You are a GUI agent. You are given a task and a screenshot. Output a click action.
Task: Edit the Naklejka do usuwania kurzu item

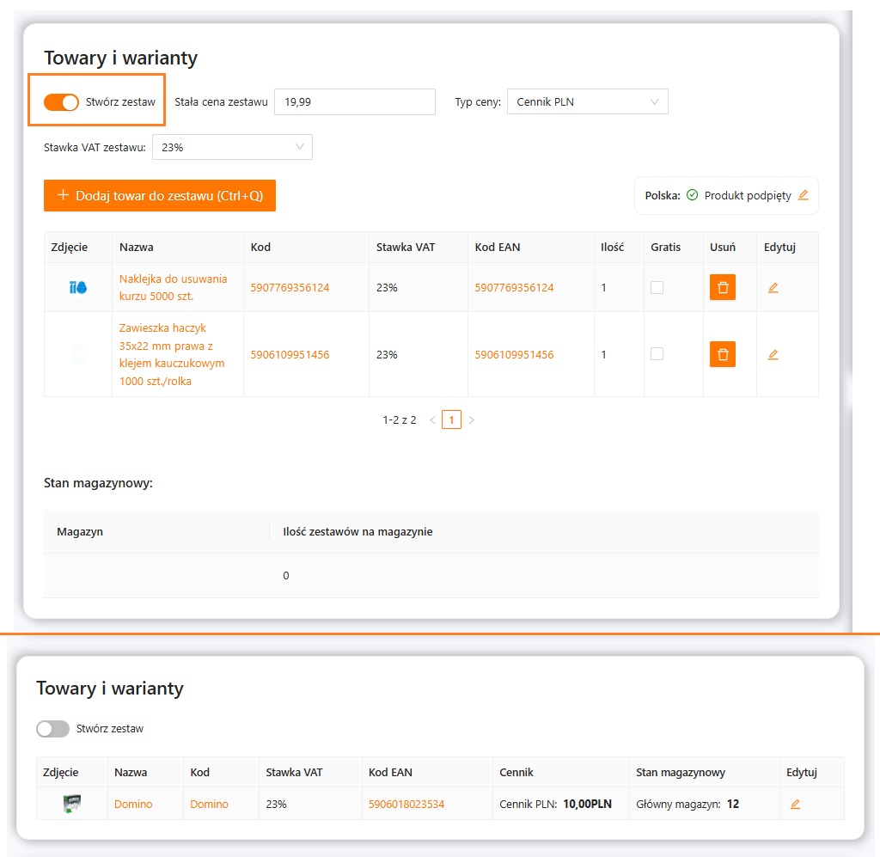pos(773,288)
